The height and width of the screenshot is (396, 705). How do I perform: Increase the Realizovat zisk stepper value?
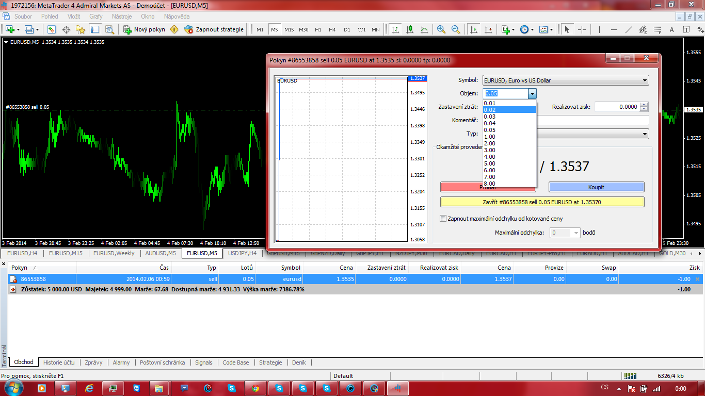pos(644,105)
